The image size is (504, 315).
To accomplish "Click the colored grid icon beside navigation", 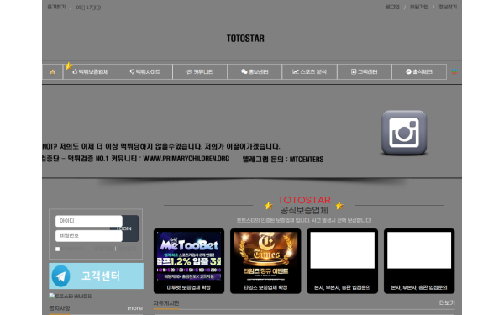I will pyautogui.click(x=454, y=71).
